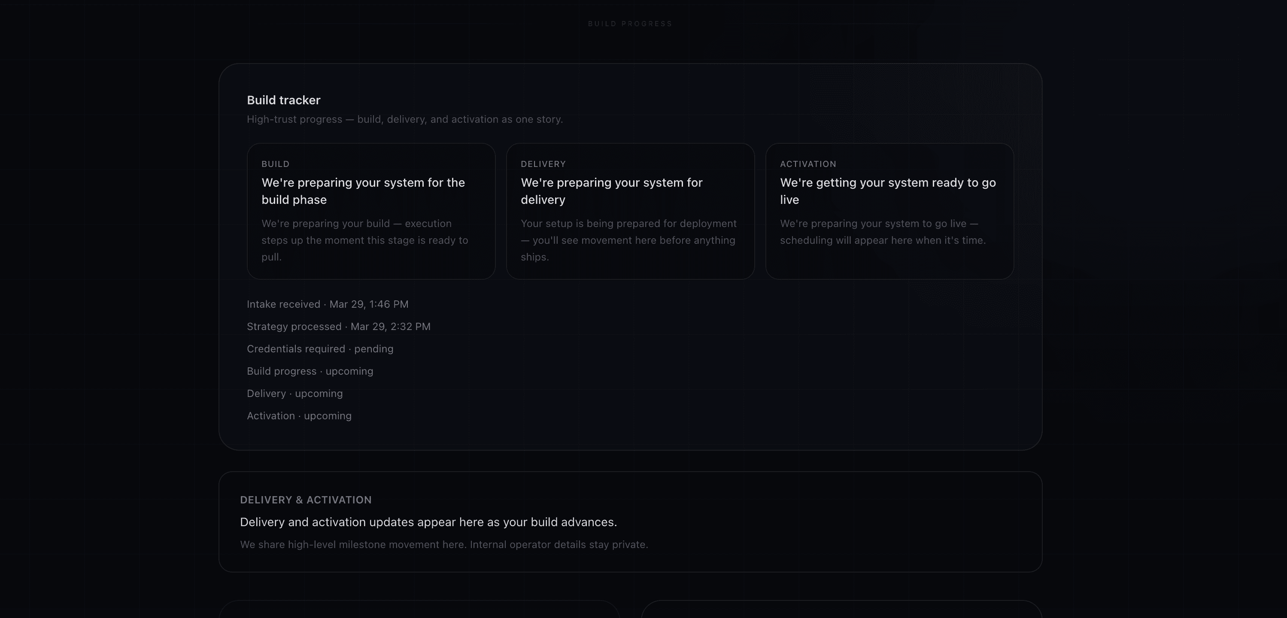Select the Delivery upcoming milestone
This screenshot has height=618, width=1287.
click(295, 393)
